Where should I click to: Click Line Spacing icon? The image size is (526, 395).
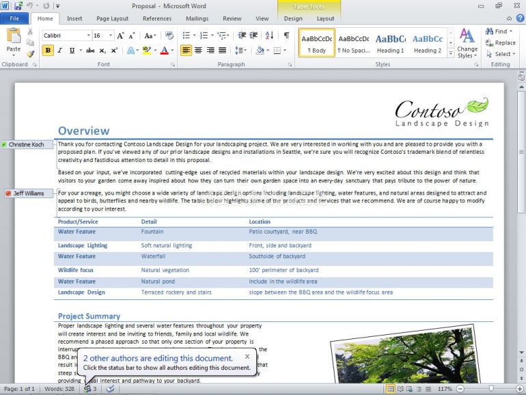pos(240,51)
